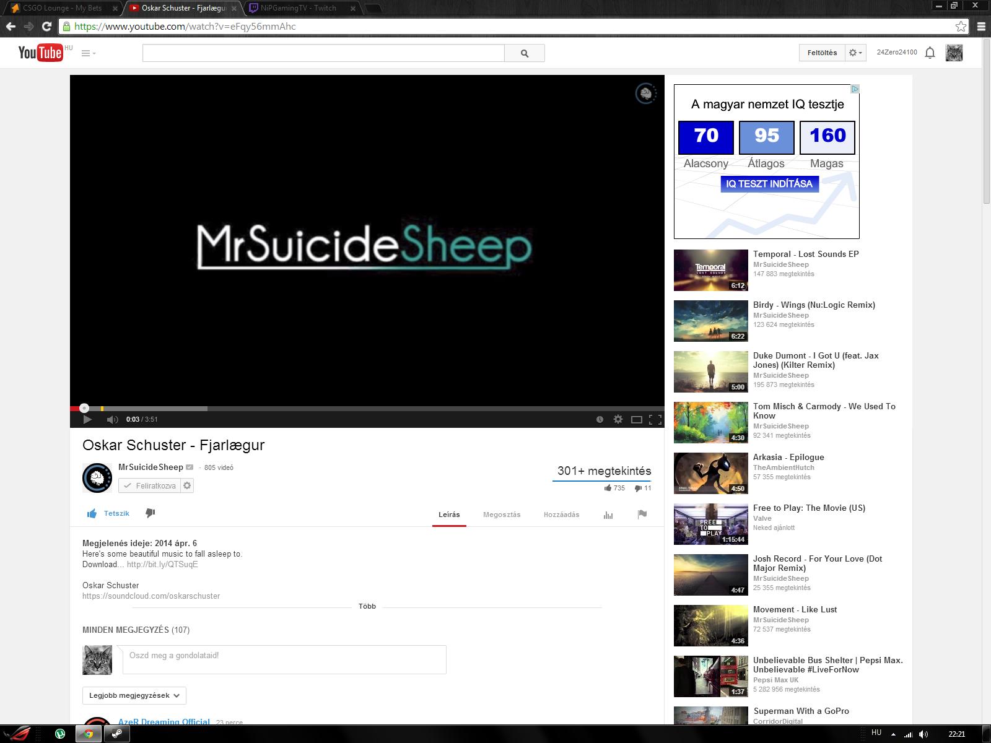Open Birdy - Wings (Nu:Logic Remix) video
Image resolution: width=991 pixels, height=743 pixels.
tap(814, 305)
